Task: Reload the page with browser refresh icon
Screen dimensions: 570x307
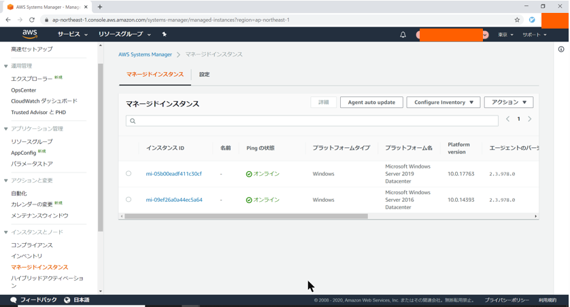Action: (31, 20)
